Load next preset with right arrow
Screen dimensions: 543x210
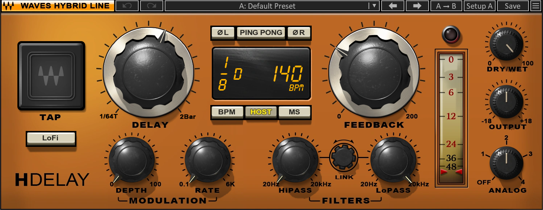point(417,6)
